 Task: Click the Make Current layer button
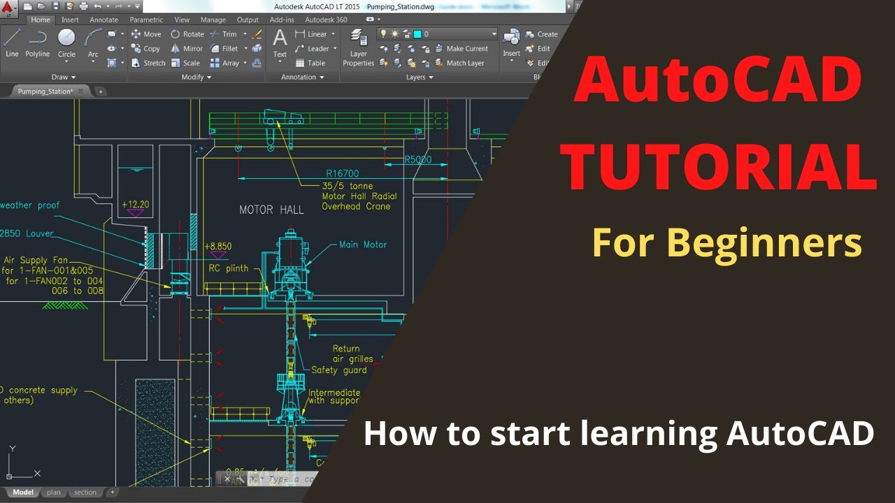[x=461, y=49]
